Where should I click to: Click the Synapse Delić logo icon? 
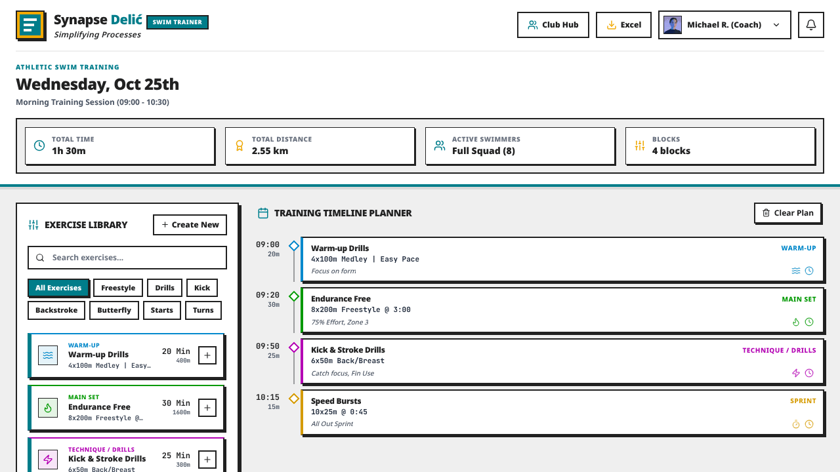pos(30,25)
